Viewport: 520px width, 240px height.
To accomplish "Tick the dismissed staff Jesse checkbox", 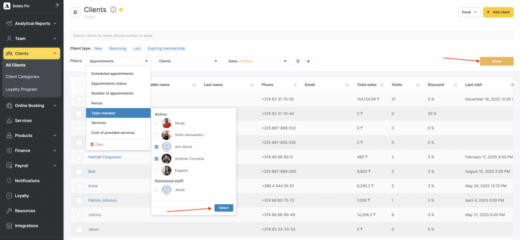I will 156,190.
